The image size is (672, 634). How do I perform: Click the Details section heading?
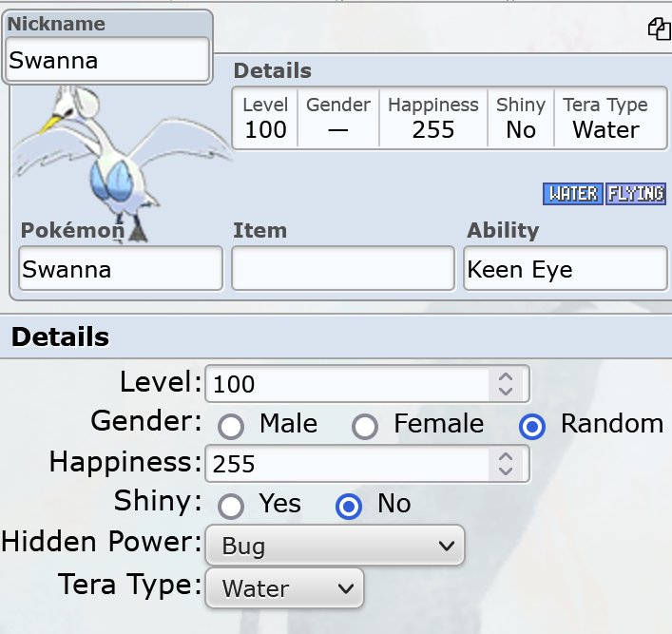(60, 336)
